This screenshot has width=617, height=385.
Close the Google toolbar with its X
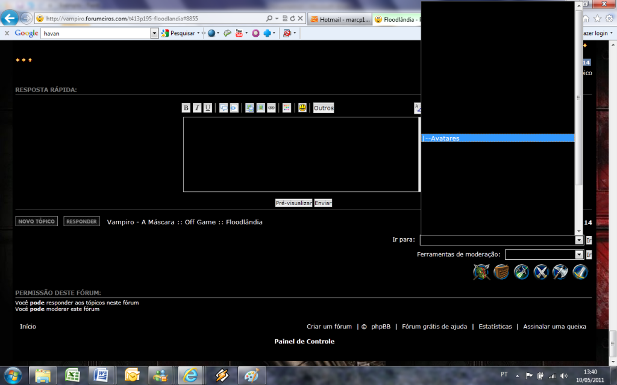coord(7,34)
